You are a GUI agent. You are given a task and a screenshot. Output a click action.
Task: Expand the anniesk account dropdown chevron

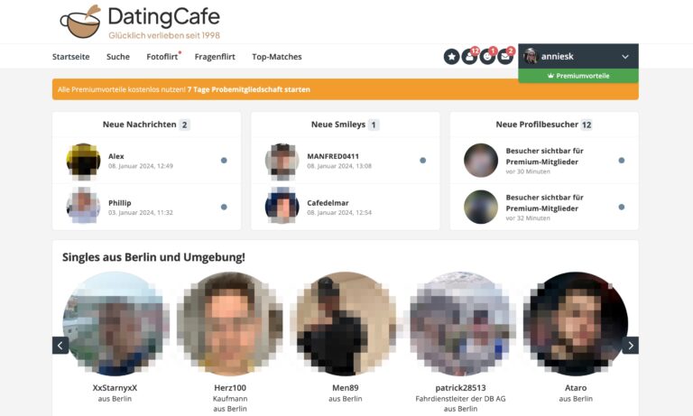(625, 57)
